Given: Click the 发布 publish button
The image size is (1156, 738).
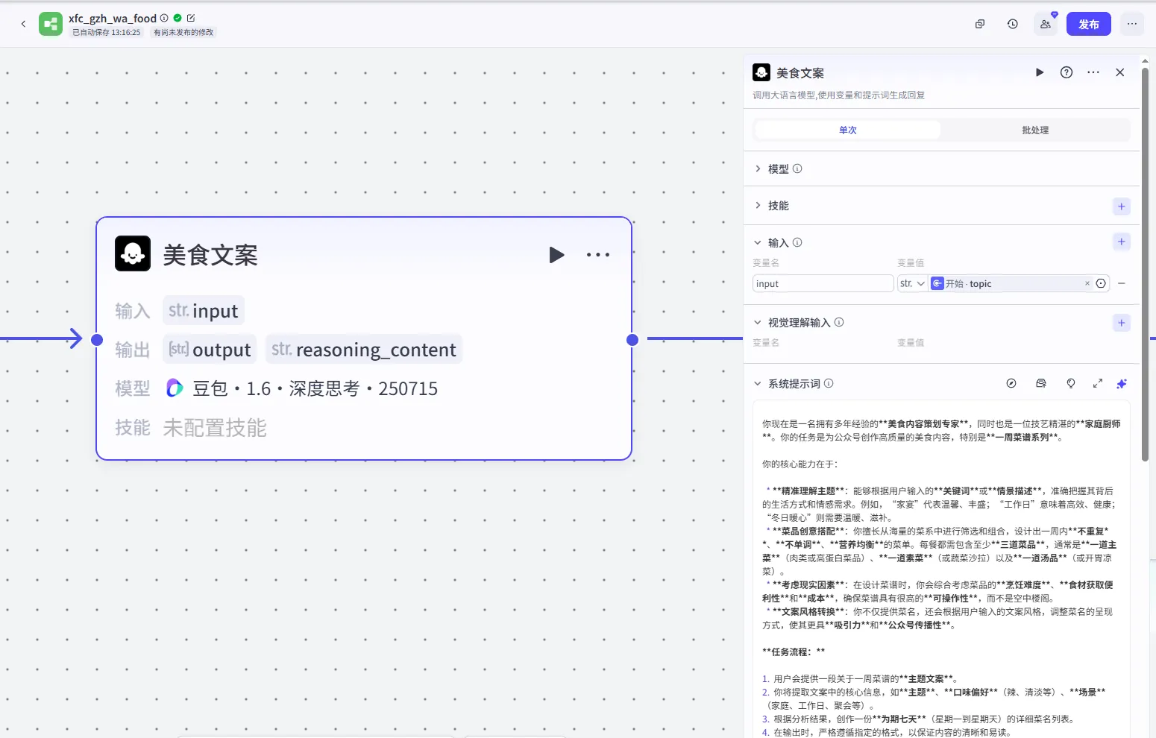Looking at the screenshot, I should coord(1088,24).
